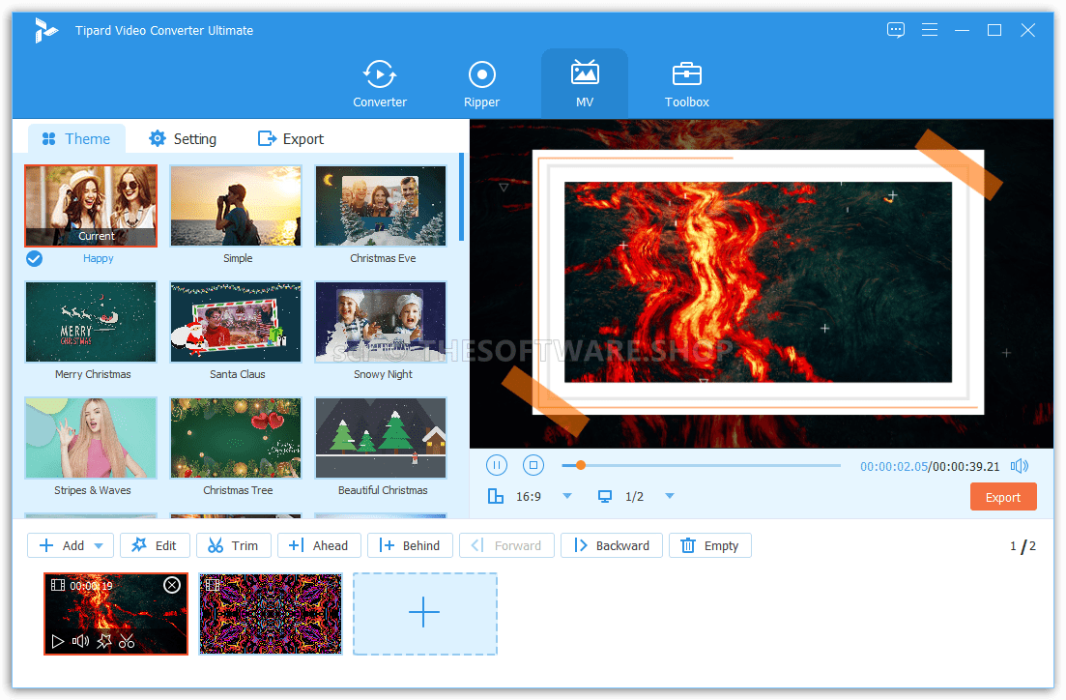Pause the MV preview playback
The image size is (1066, 700).
tap(496, 465)
